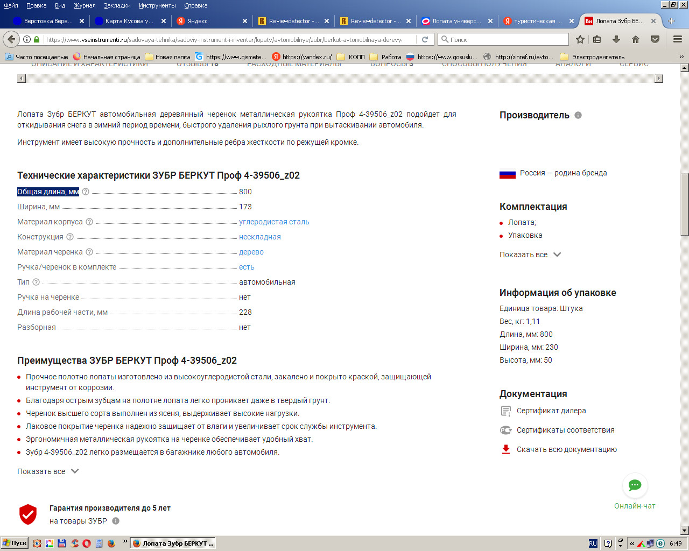The height and width of the screenshot is (551, 689).
Task: Open the green Онлайн-чат chat bubble
Action: 635,485
